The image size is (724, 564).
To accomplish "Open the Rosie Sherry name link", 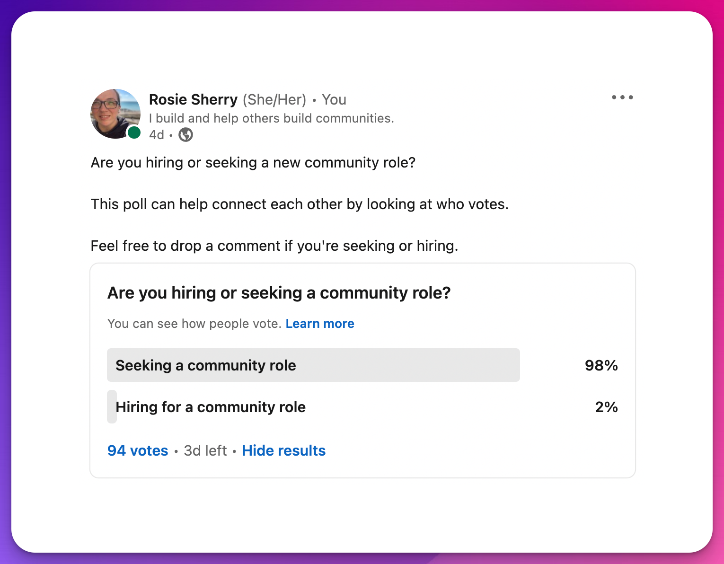I will (x=193, y=100).
